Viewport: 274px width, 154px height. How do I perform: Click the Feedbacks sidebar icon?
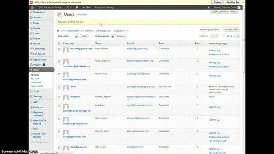(x=31, y=53)
